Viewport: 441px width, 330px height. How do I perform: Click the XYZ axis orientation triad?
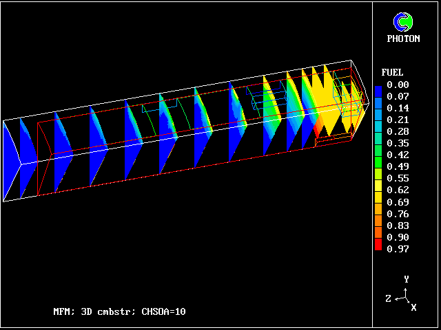(x=405, y=296)
